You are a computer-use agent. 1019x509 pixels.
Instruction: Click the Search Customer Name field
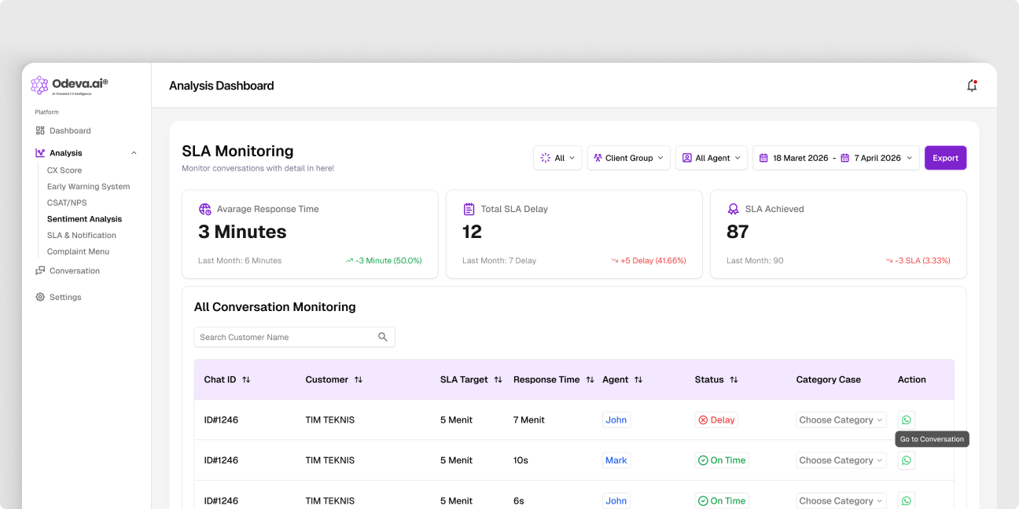click(x=294, y=337)
